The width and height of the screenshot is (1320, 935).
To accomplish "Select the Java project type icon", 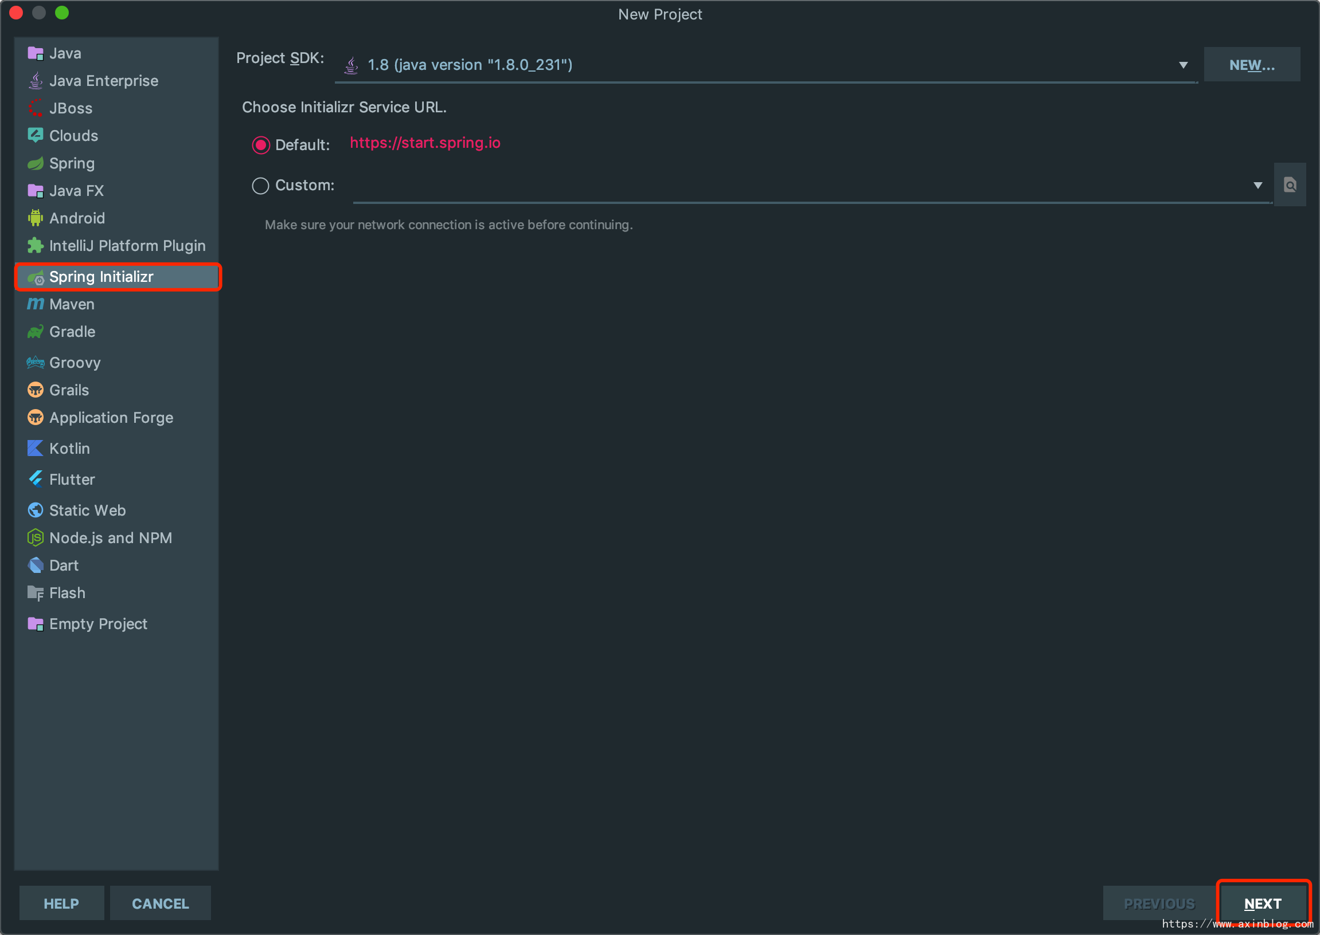I will pyautogui.click(x=35, y=53).
